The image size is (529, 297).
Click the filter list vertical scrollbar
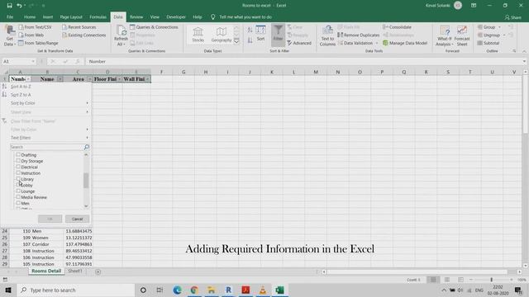[86, 181]
